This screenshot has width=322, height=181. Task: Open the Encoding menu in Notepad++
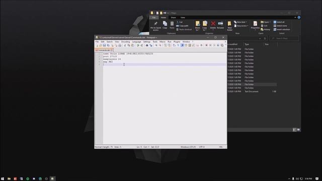(x=125, y=42)
